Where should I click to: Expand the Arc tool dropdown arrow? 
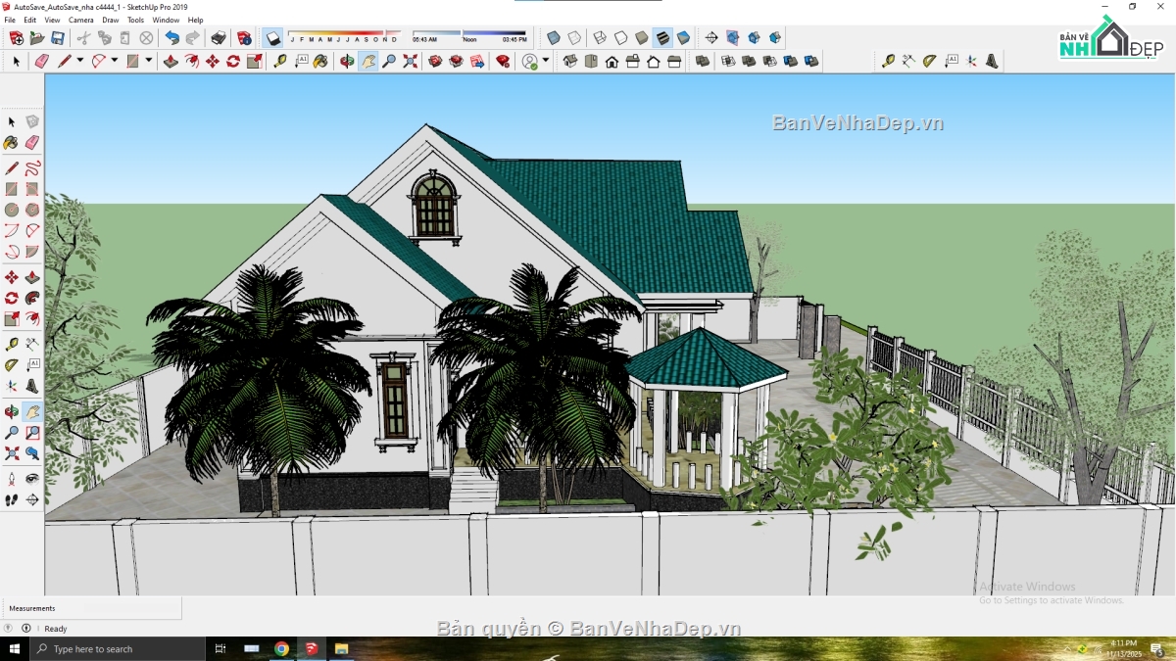(115, 61)
